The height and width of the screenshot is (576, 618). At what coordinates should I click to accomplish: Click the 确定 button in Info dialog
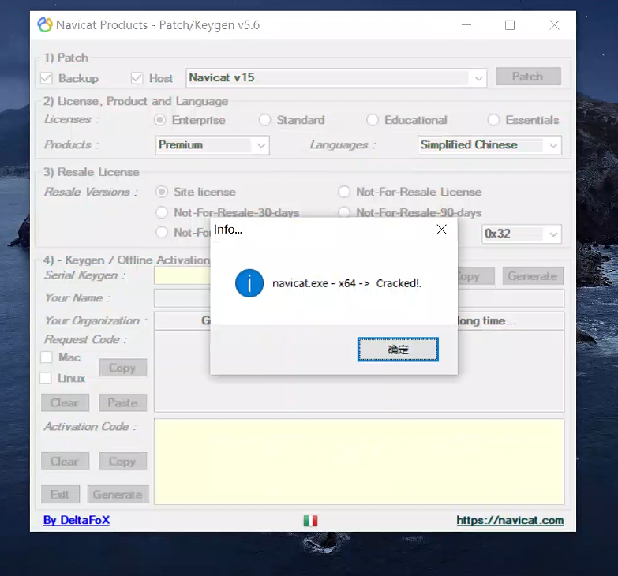(398, 349)
